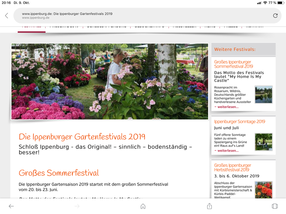Open the share sheet icon
The image size is (286, 214).
click(209, 206)
